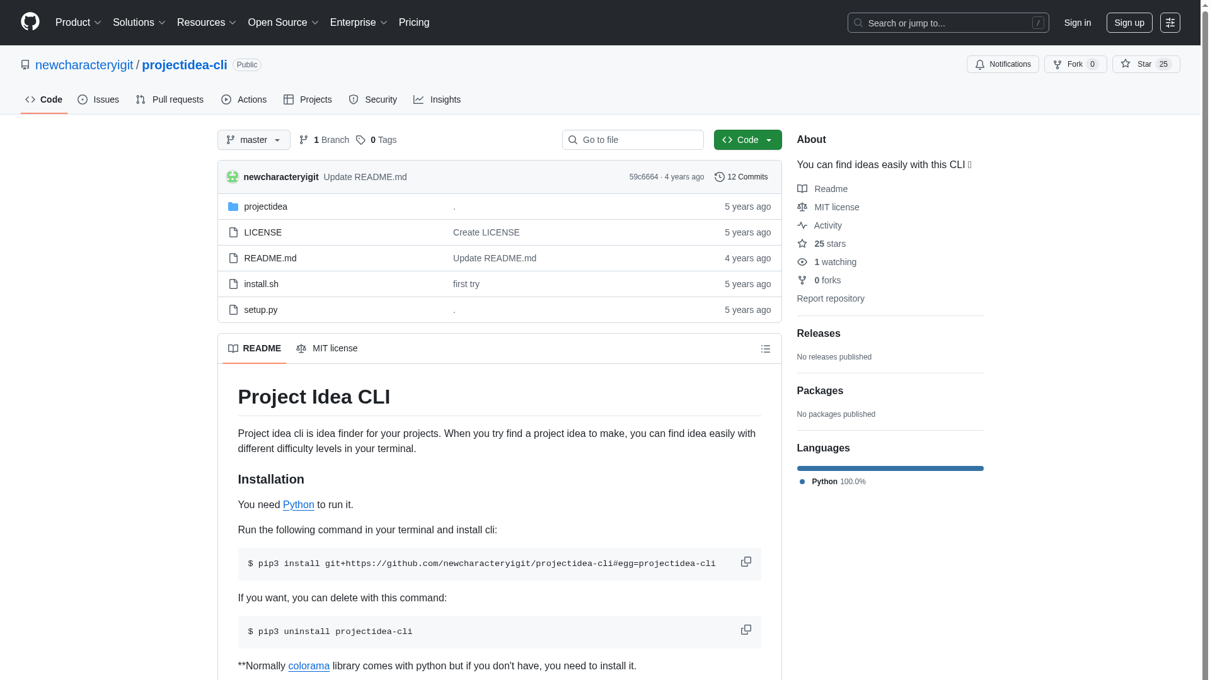
Task: Open the newcharacteryigit owner link
Action: click(84, 65)
